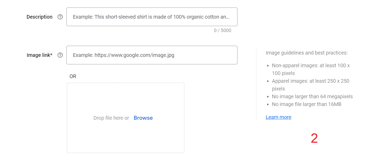Viewport: 365px width, 160px height.
Task: Select the Image link* field label
Action: 39,55
